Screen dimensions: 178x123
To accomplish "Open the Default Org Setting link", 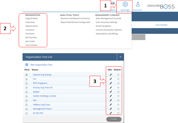I will pos(42,75).
